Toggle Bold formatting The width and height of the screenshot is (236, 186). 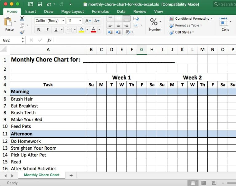[38, 30]
